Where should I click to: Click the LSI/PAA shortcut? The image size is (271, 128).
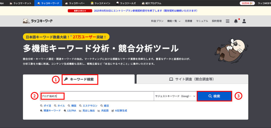click(x=70, y=111)
